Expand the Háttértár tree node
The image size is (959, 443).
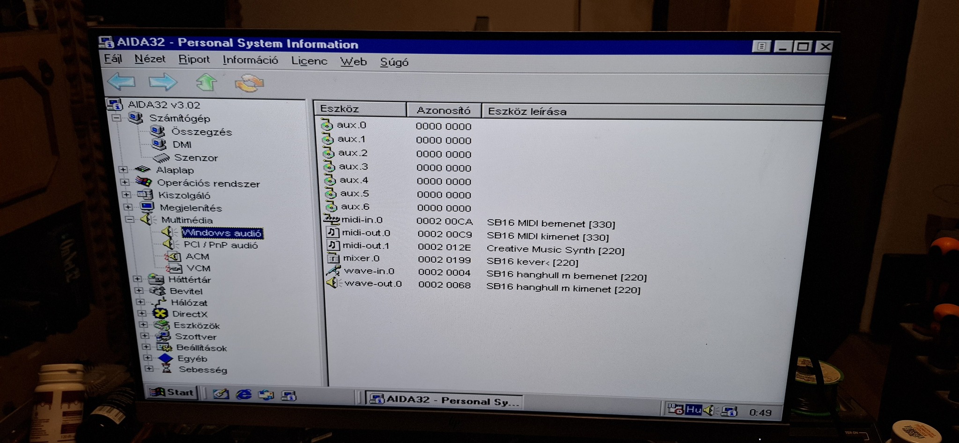coord(137,279)
